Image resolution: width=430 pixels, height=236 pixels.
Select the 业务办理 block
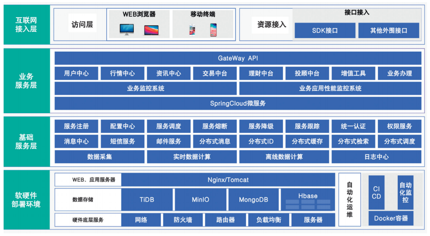[x=400, y=74]
